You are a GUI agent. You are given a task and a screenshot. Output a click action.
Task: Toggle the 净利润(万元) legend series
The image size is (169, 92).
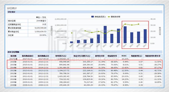[x=98, y=17]
